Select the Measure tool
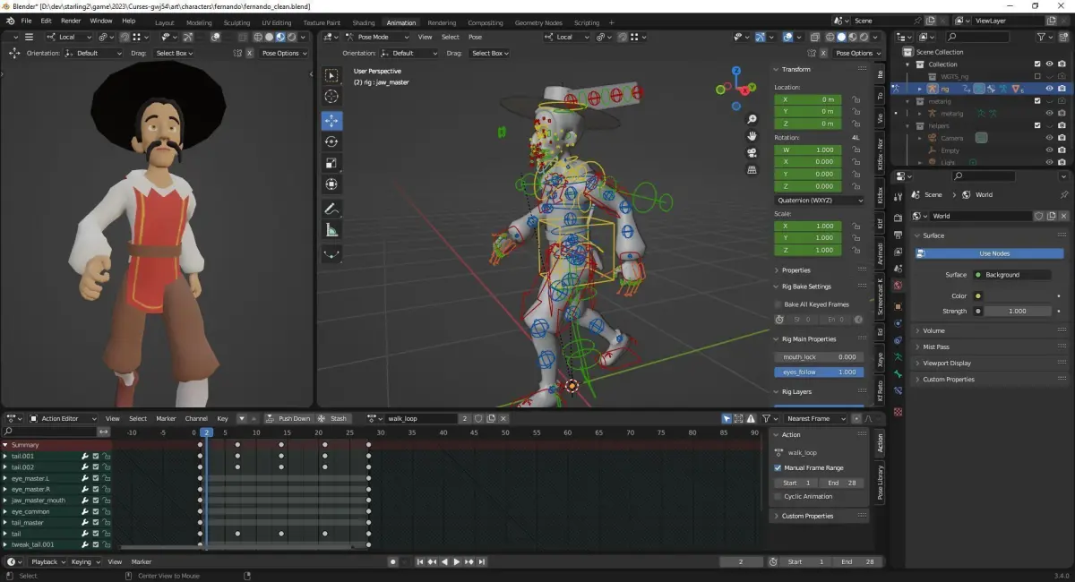 (x=331, y=230)
